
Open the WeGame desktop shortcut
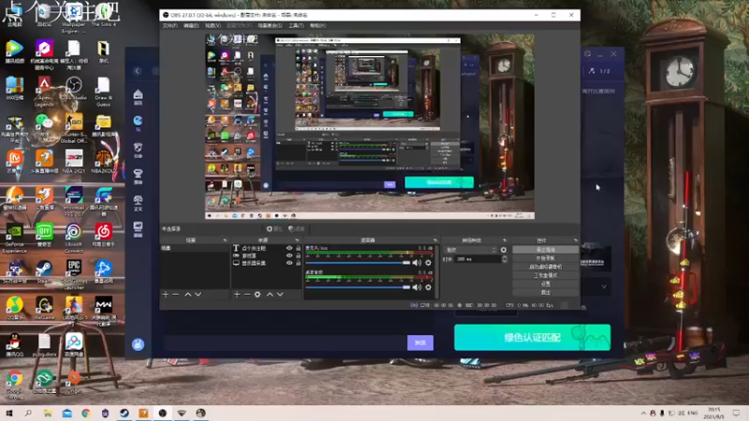click(x=44, y=309)
